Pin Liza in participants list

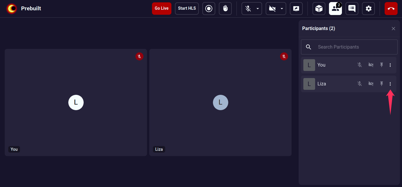point(382,84)
